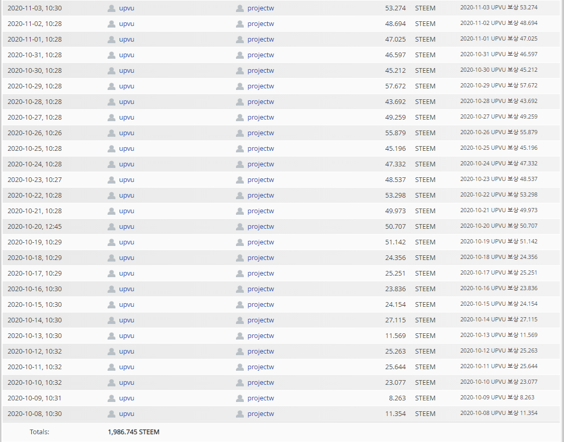
Task: Open the projectw link in the 2020-10-08 row
Action: tap(261, 414)
